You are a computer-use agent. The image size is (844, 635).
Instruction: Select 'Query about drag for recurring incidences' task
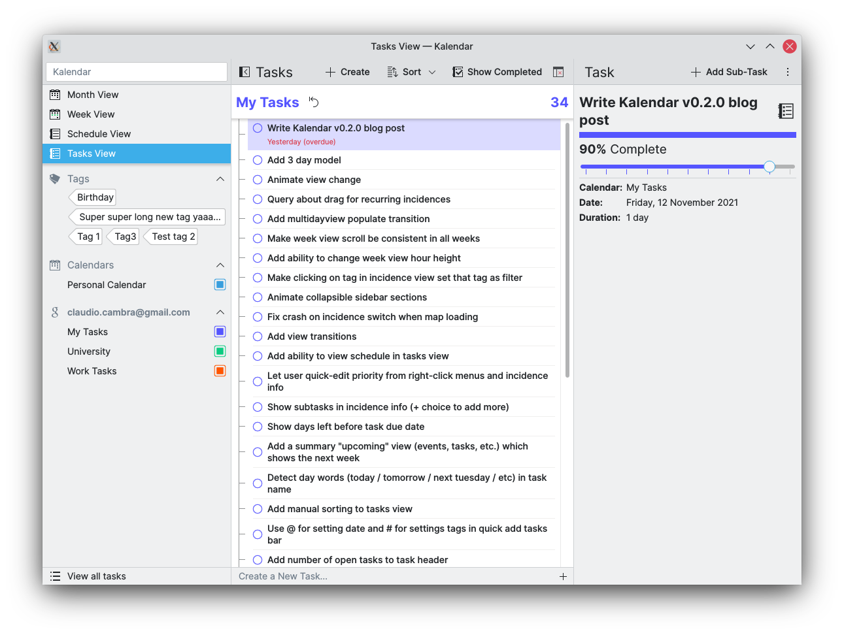(403, 199)
